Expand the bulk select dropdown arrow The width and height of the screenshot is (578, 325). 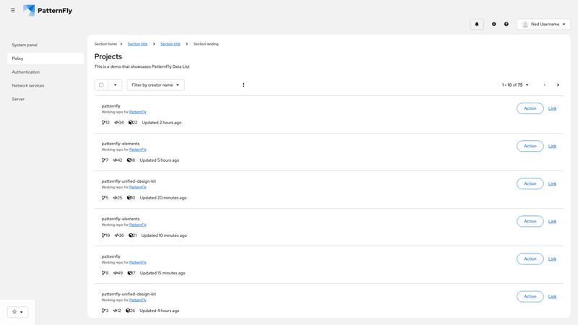coord(115,84)
